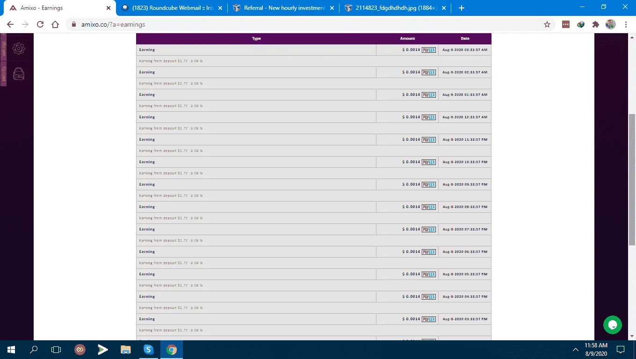Click Payeer badge in Aug-9-2020 03:33:57 AM row
Image resolution: width=636 pixels, height=359 pixels.
pos(429,50)
